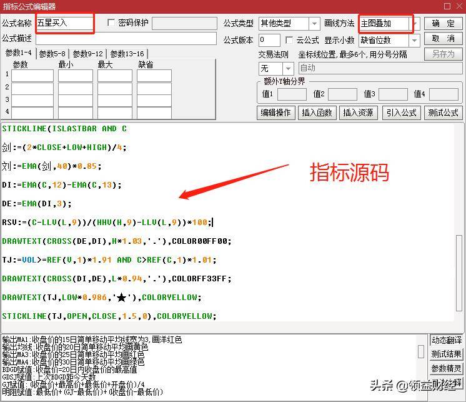Image resolution: width=466 pixels, height=402 pixels.
Task: Click the 确定 button
Action: pos(443,23)
